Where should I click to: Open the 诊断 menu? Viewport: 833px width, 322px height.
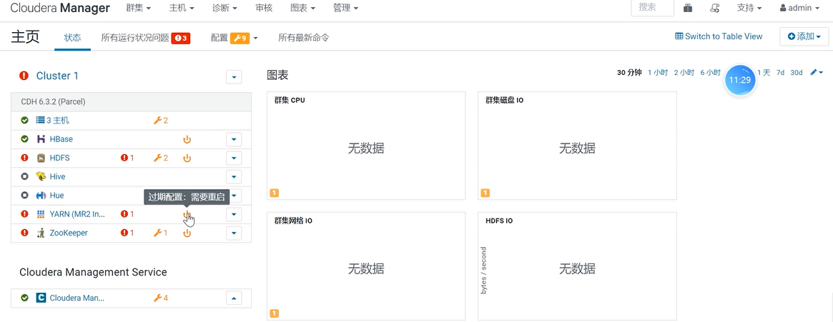[x=225, y=8]
